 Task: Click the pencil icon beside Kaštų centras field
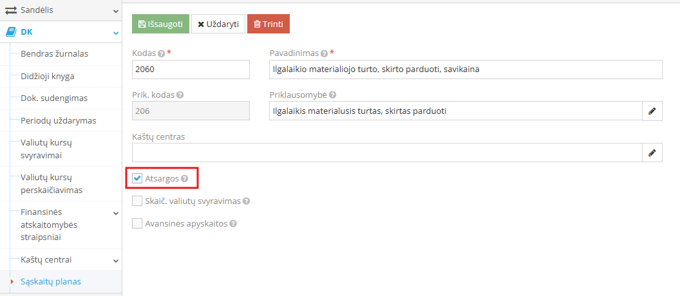(652, 153)
